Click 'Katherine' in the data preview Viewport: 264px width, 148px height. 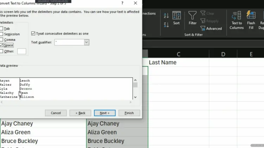pyautogui.click(x=8, y=97)
